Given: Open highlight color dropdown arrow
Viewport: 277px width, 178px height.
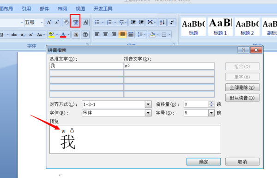Looking at the screenshot, I should coord(57,35).
